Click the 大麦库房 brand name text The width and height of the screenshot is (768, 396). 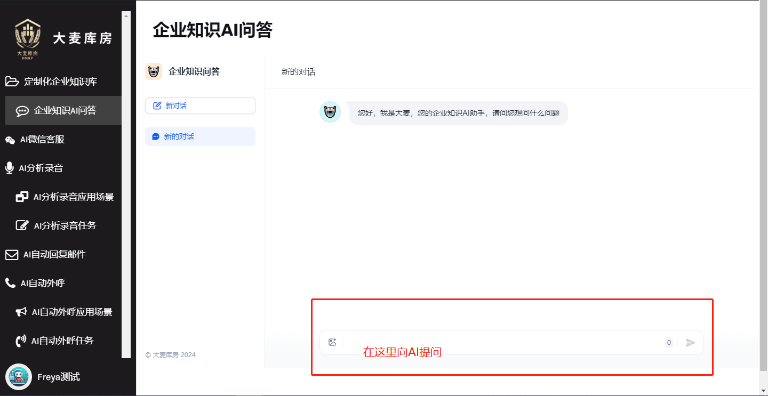(x=82, y=38)
